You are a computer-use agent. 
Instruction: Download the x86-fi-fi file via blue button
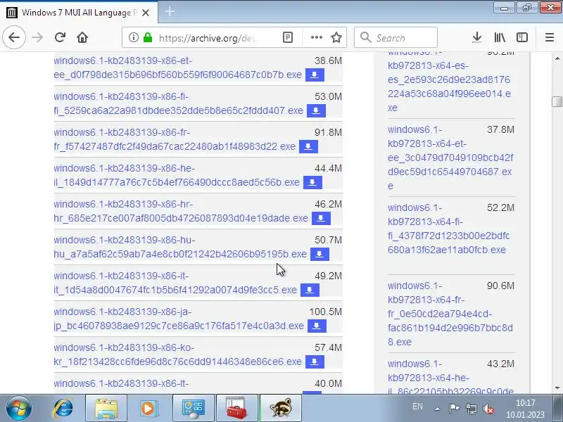tap(316, 110)
